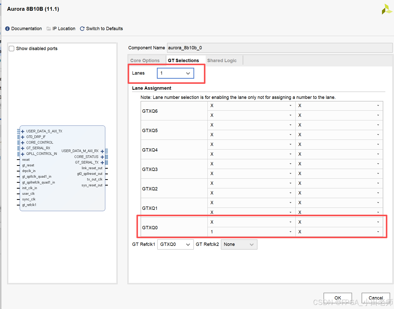The width and height of the screenshot is (394, 309).
Task: Open GTXQ0 lane dropdown showing 1
Action: click(x=251, y=232)
